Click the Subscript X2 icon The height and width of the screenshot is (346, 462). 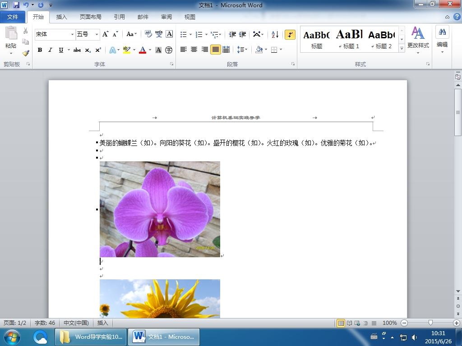coord(88,50)
